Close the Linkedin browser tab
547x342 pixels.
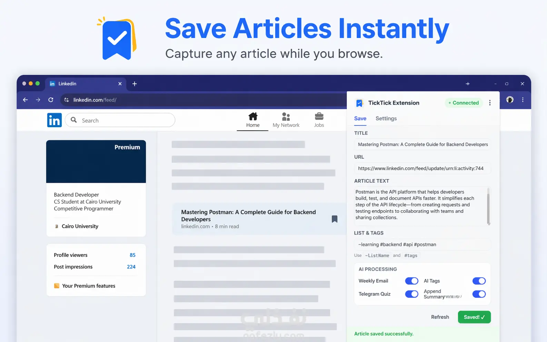pyautogui.click(x=120, y=84)
